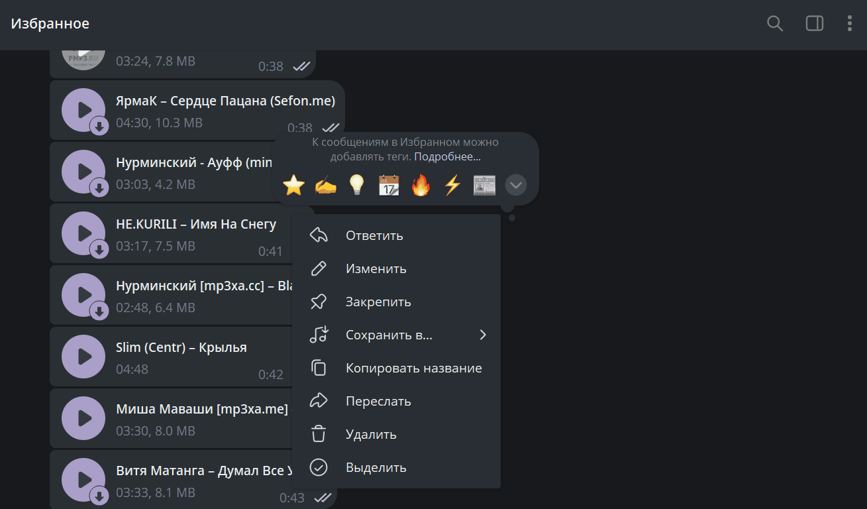Open the three-dot more options menu
The image size is (867, 509).
pos(850,24)
